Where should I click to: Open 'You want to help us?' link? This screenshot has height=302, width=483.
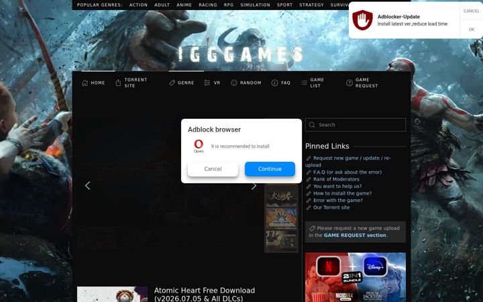click(x=337, y=187)
